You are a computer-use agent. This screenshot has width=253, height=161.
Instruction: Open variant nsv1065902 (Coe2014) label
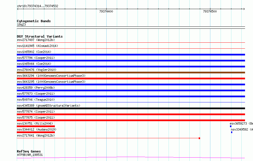pos(34,52)
